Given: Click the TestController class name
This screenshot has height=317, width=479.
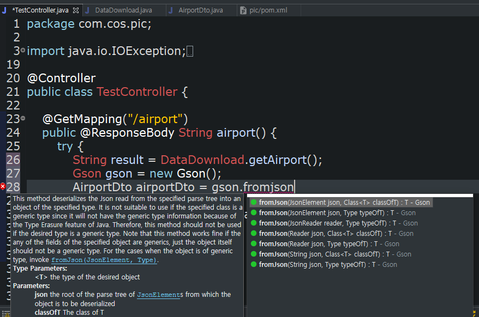Looking at the screenshot, I should point(137,92).
